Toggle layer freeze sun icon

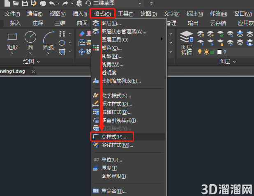(x=206, y=52)
